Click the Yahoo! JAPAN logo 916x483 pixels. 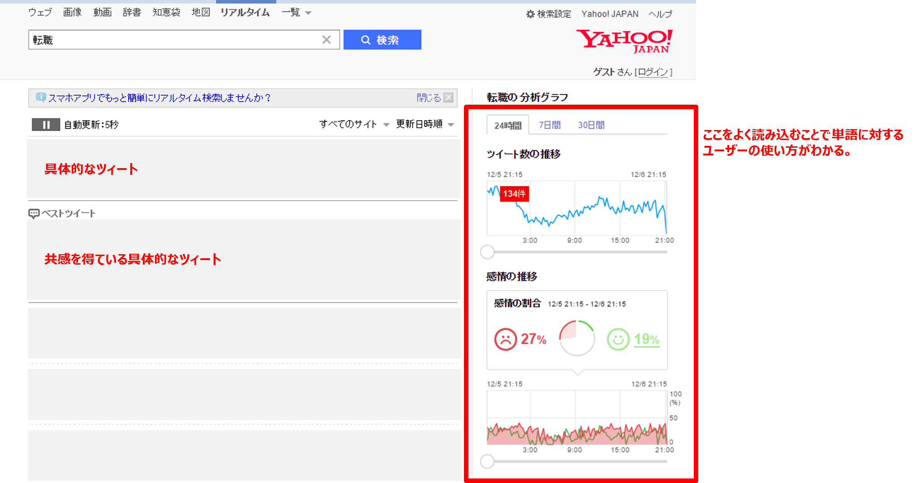pyautogui.click(x=624, y=41)
